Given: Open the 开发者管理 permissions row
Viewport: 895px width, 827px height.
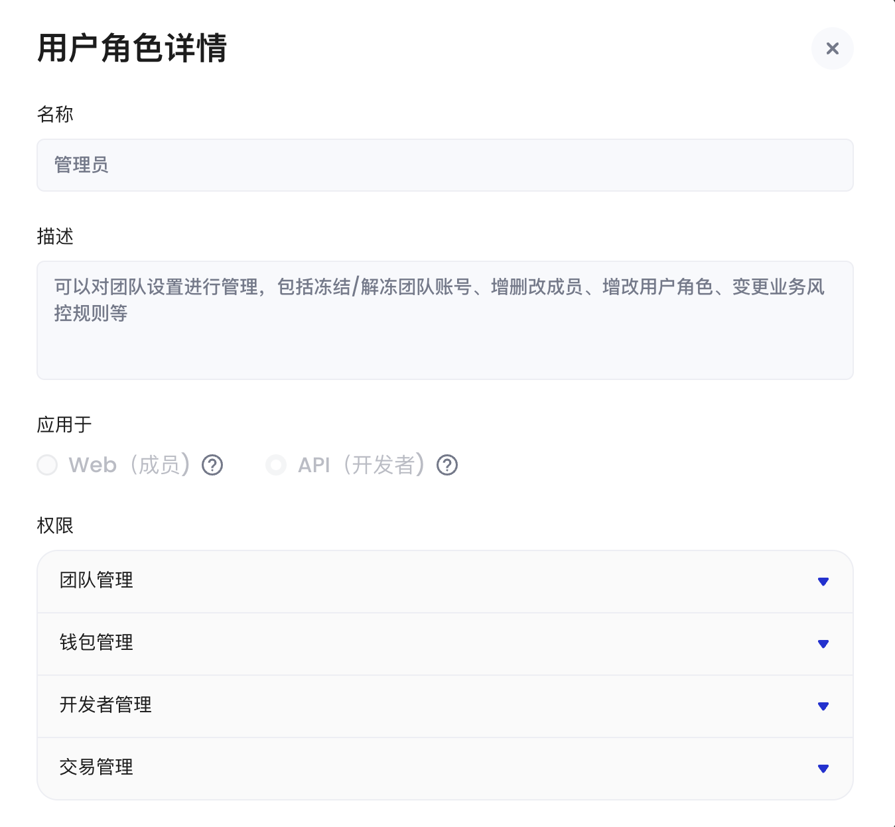Looking at the screenshot, I should 445,706.
